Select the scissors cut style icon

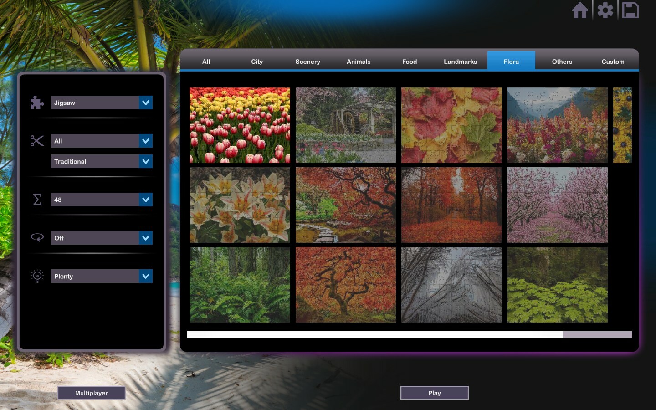click(37, 141)
